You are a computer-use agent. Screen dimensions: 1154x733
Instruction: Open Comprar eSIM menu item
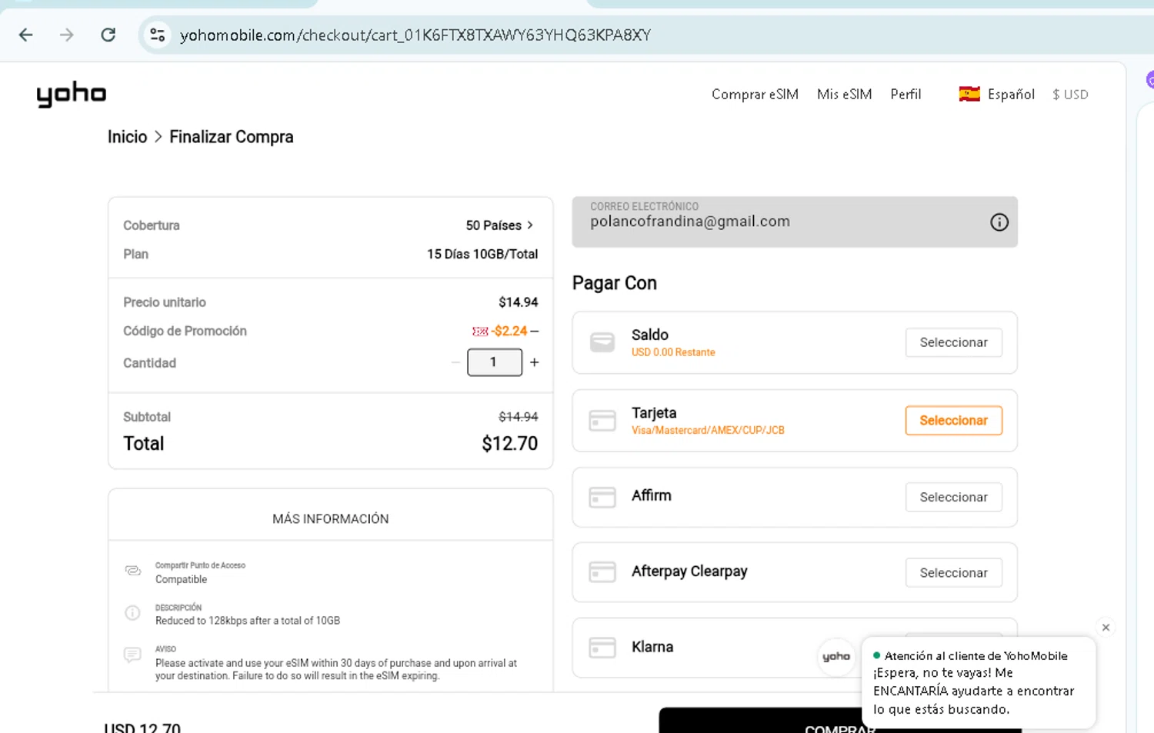coord(755,94)
